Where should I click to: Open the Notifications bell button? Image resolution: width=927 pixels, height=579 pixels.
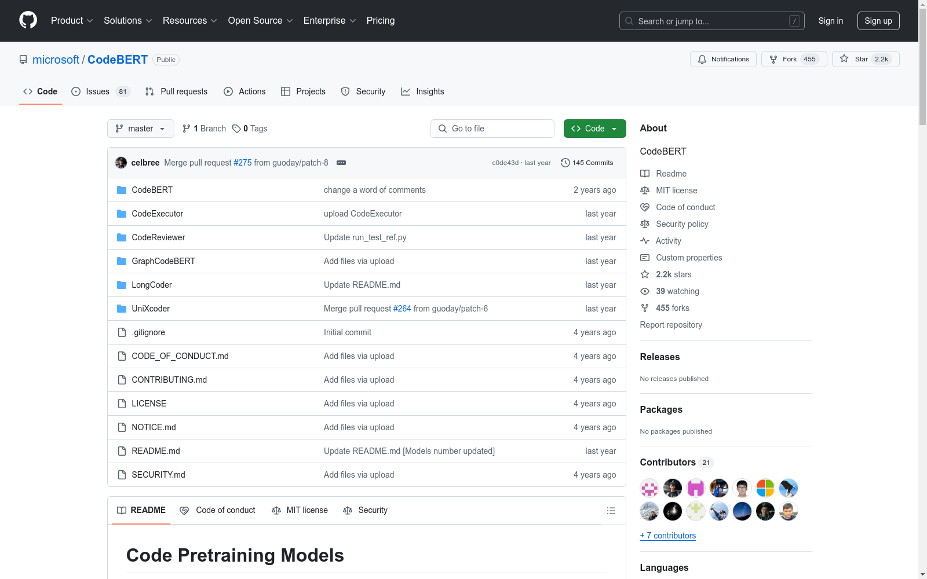pyautogui.click(x=723, y=59)
